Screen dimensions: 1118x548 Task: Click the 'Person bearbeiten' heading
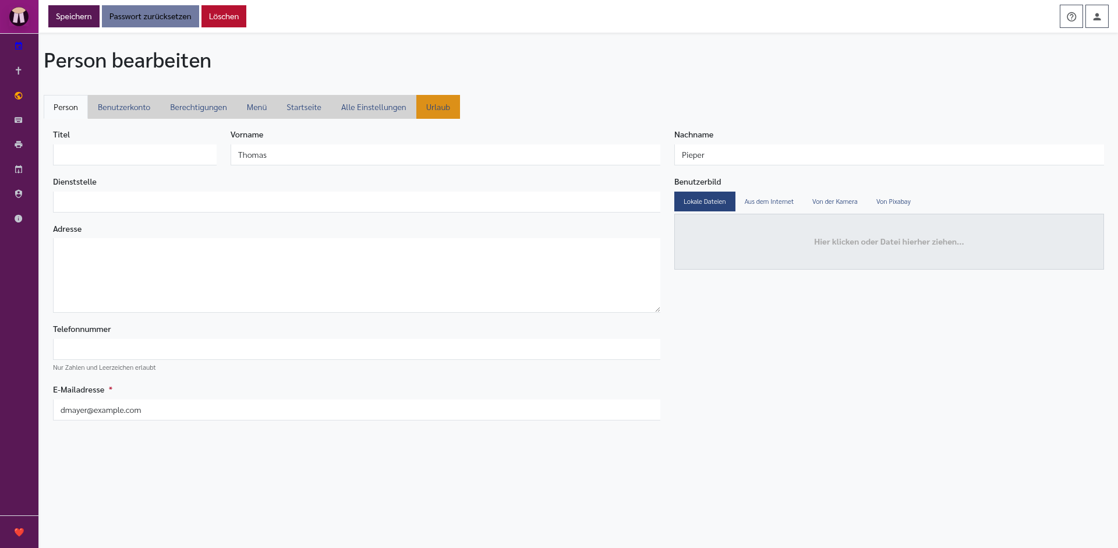point(128,61)
